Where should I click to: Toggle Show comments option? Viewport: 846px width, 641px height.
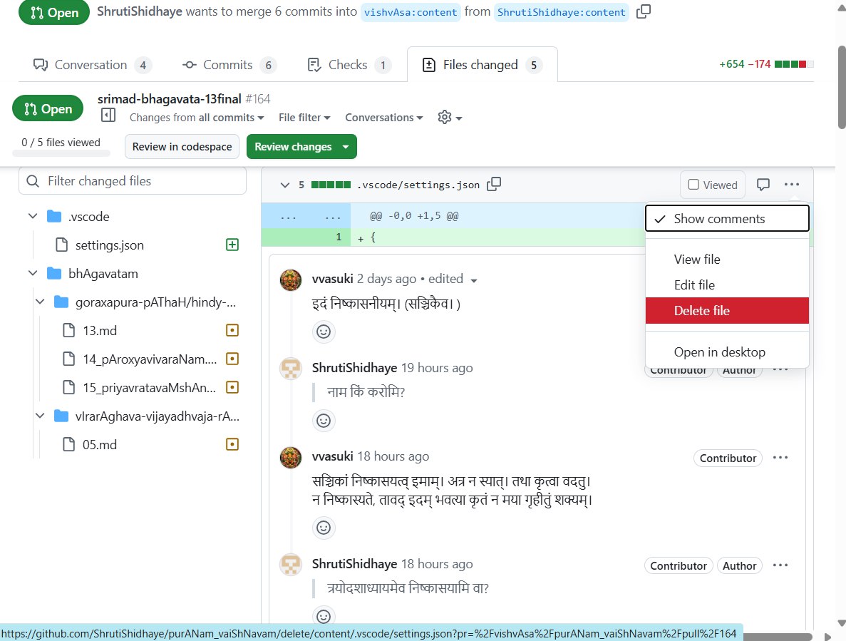click(727, 218)
